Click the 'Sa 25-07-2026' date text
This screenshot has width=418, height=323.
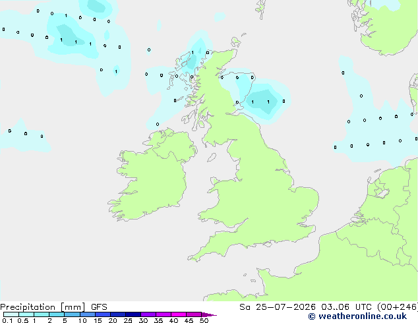278,307
